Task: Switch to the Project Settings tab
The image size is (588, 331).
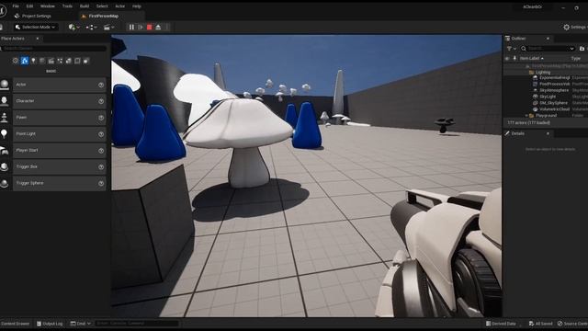Action: [x=33, y=17]
